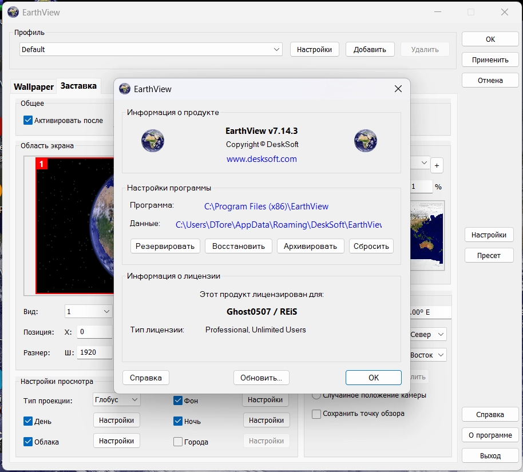Viewport: 523px width, 472px height.
Task: Open the www.desksoft.com link
Action: 261,159
